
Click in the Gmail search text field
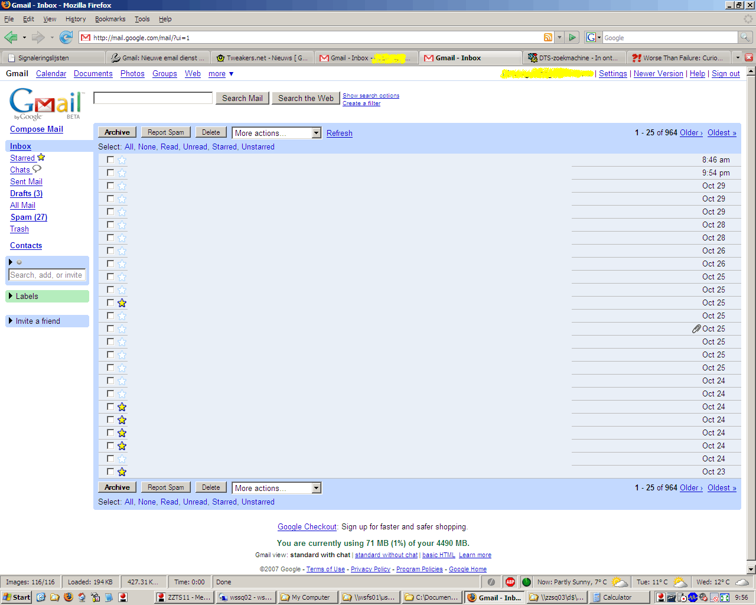[x=153, y=98]
